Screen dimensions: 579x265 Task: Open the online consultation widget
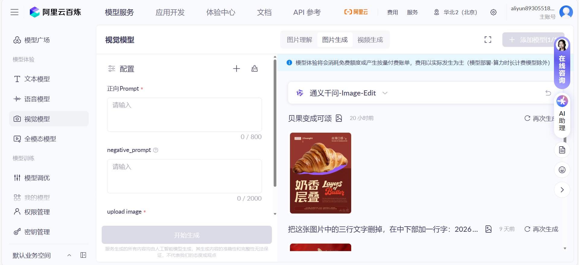point(562,63)
